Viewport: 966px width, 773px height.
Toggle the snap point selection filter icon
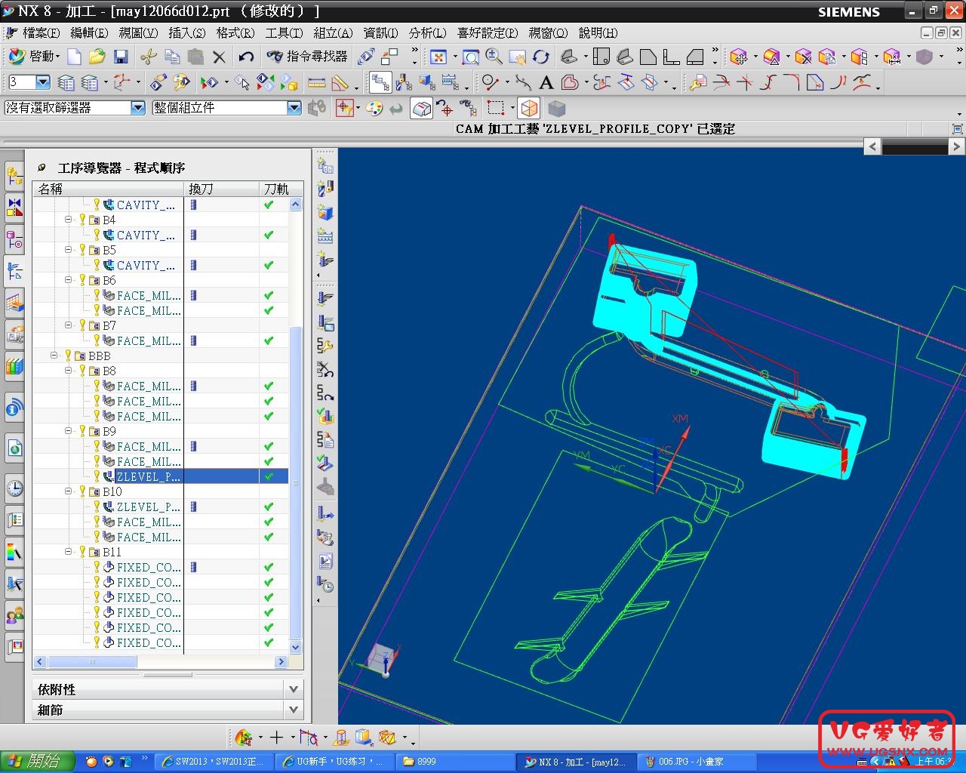point(345,108)
